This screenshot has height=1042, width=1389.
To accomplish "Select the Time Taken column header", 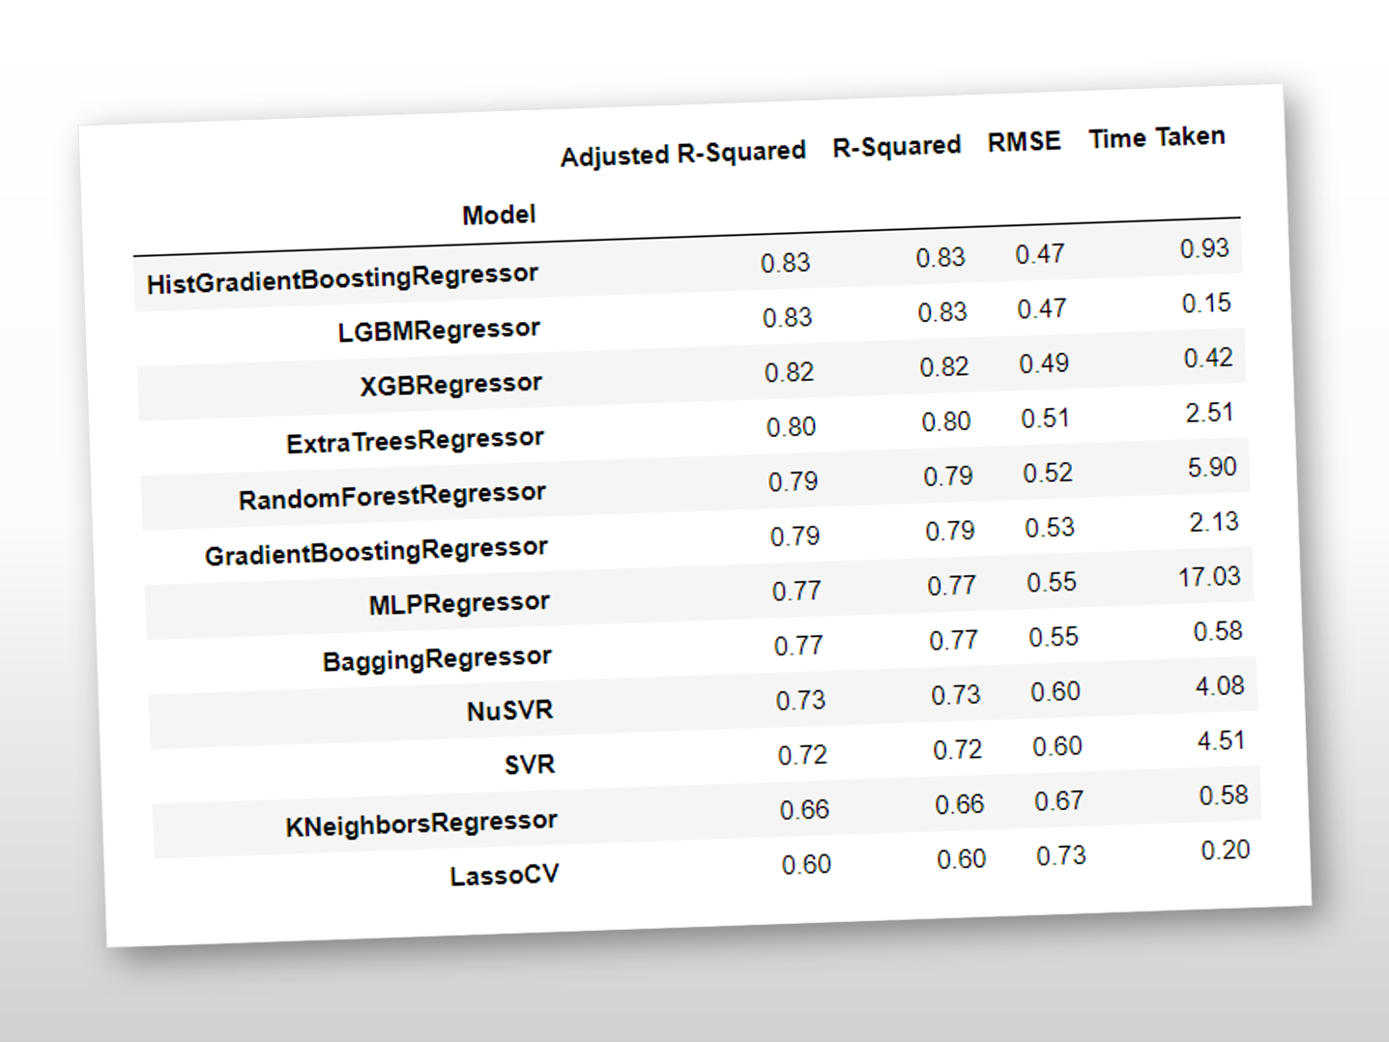I will 1156,138.
